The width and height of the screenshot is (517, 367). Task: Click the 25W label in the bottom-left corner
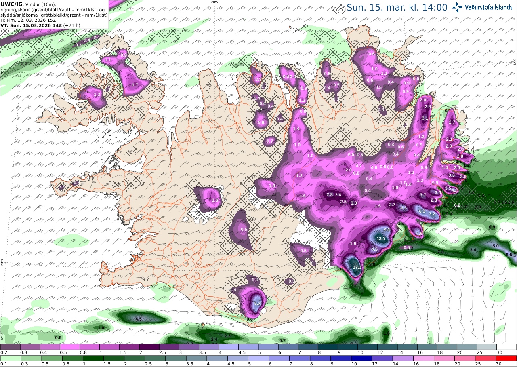click(2, 336)
